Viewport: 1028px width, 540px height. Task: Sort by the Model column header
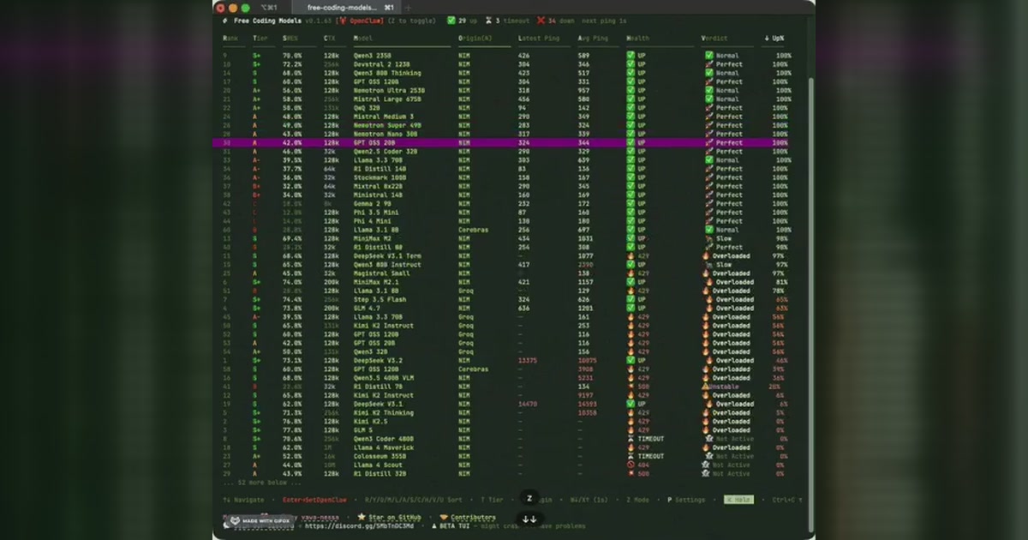tap(363, 38)
